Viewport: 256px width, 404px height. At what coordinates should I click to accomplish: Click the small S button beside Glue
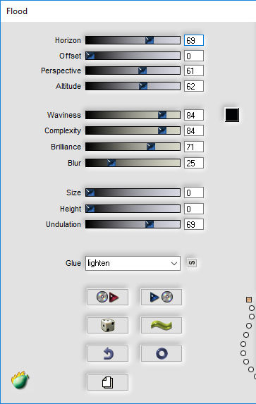click(x=192, y=263)
